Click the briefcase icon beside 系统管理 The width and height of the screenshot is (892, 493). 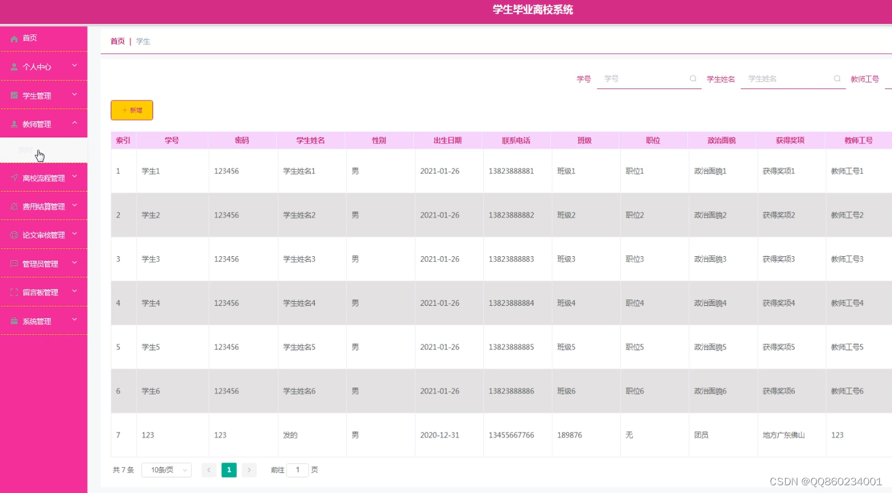point(14,321)
